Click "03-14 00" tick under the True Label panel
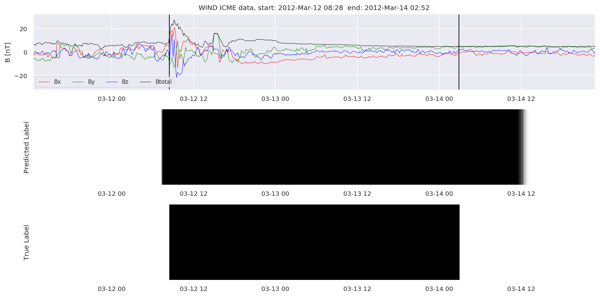Viewport: 600px width, 297px height. click(x=439, y=289)
